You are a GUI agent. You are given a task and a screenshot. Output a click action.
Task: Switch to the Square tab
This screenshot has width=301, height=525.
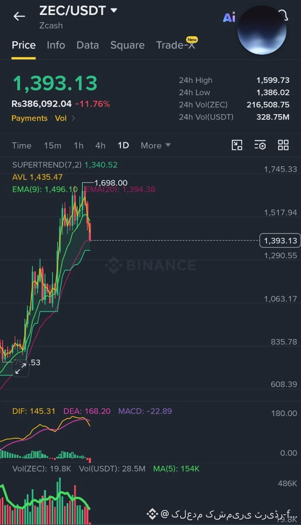127,45
